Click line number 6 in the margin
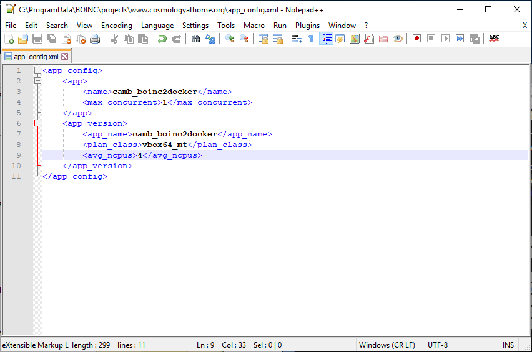Screen dimensions: 532x352 click(19, 123)
